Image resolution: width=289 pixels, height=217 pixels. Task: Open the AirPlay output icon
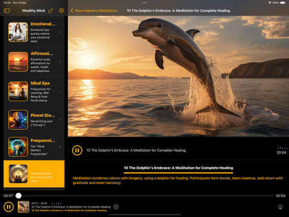pyautogui.click(x=280, y=207)
